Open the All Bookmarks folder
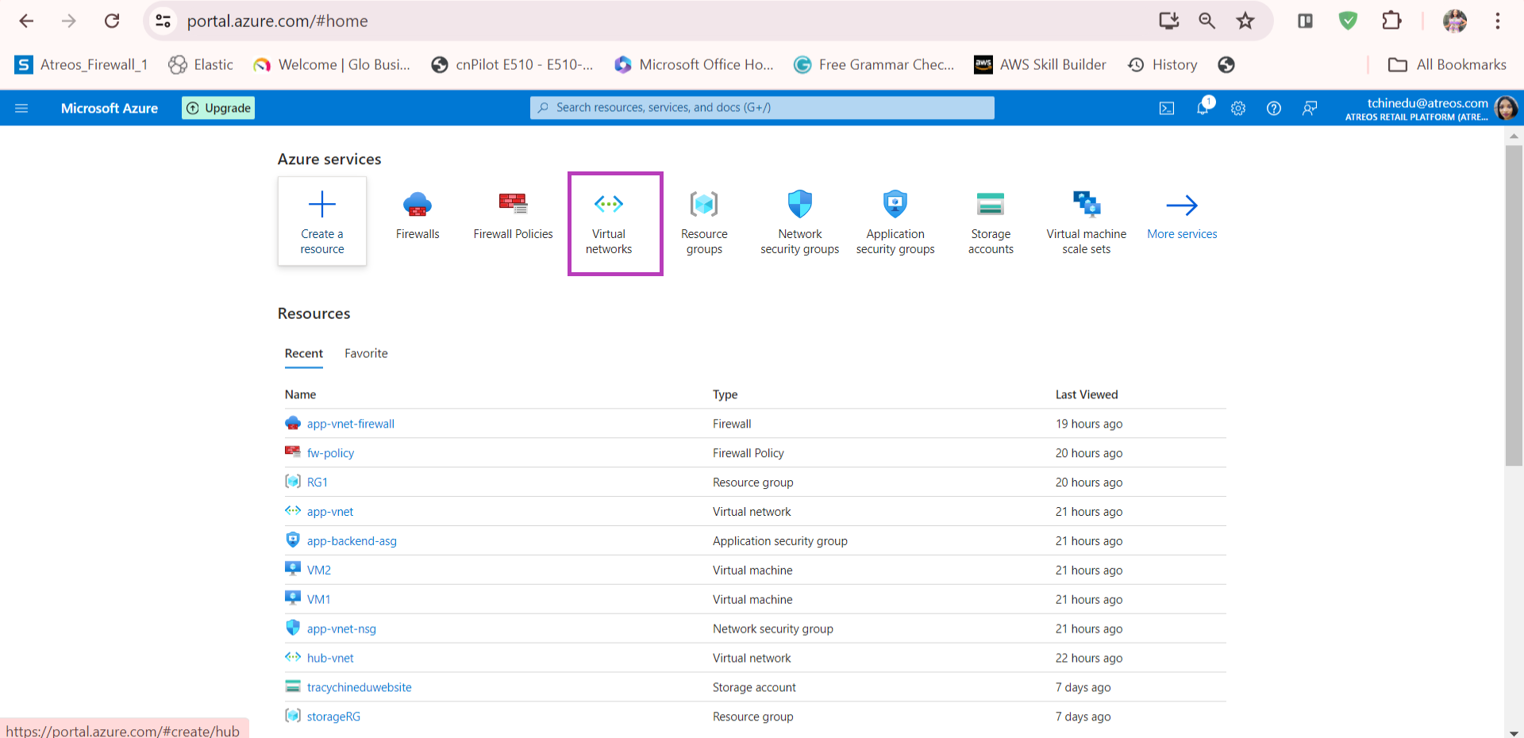 coord(1447,65)
